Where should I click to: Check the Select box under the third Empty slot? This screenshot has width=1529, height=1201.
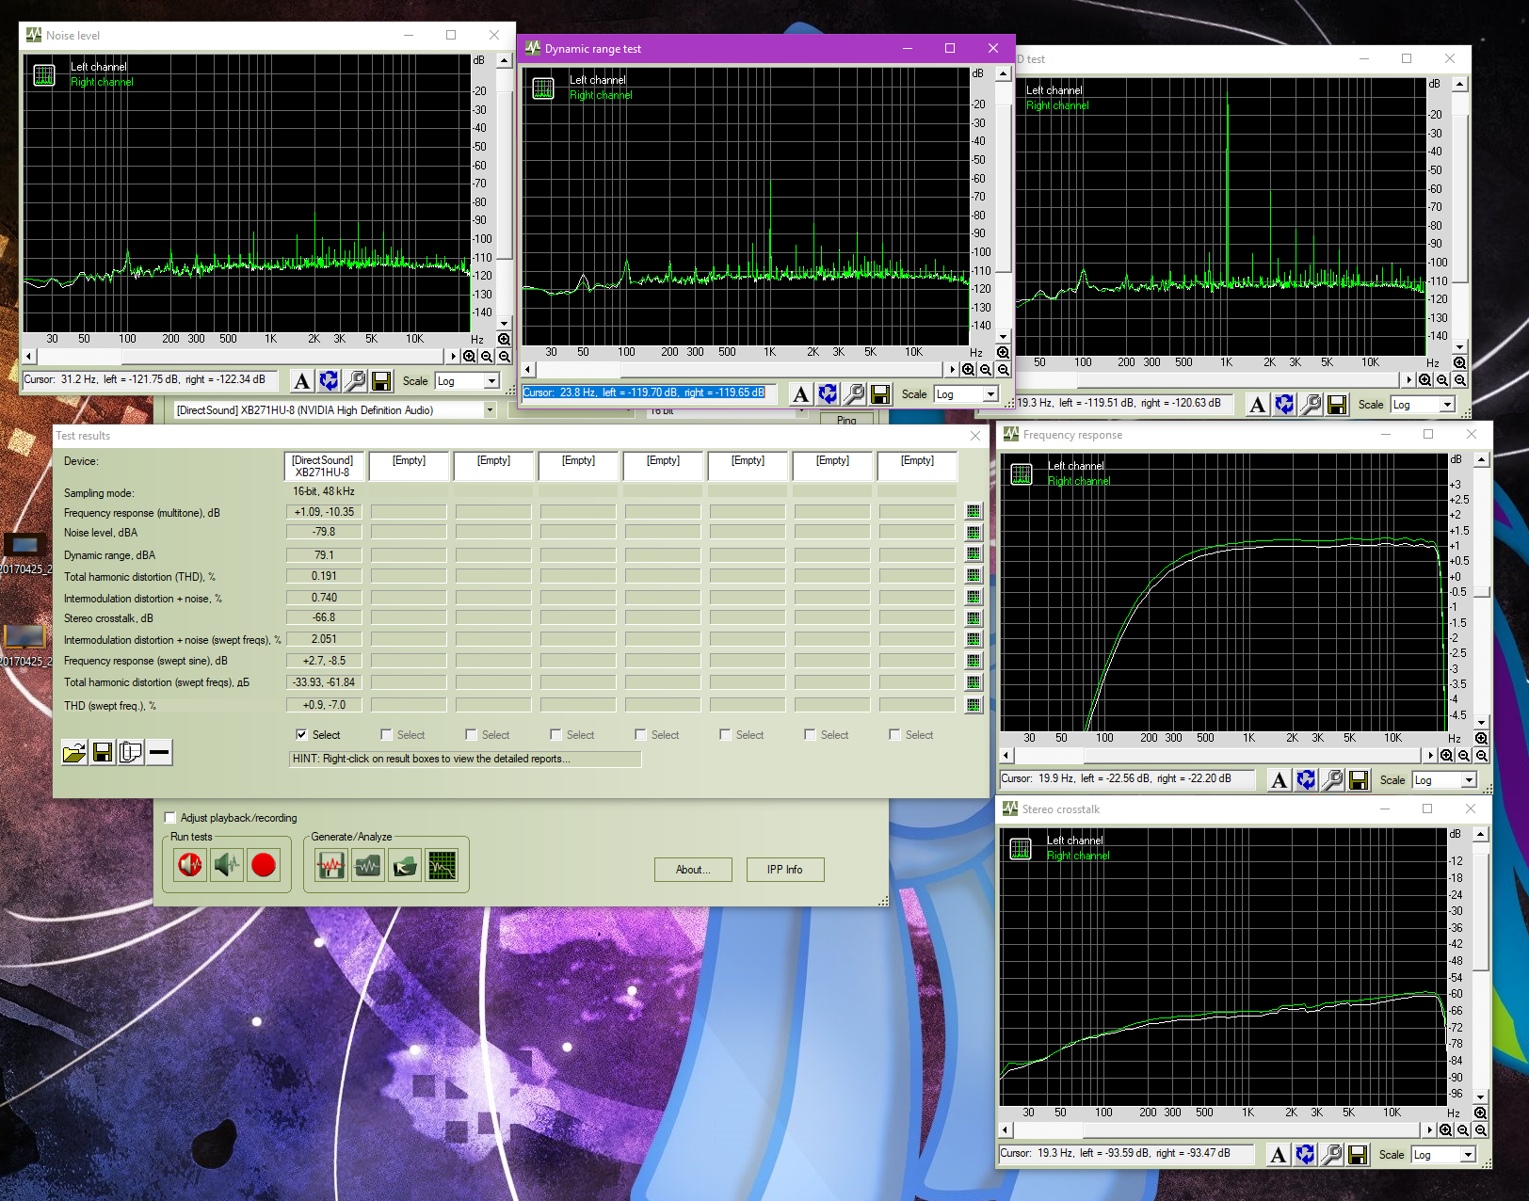(x=555, y=735)
